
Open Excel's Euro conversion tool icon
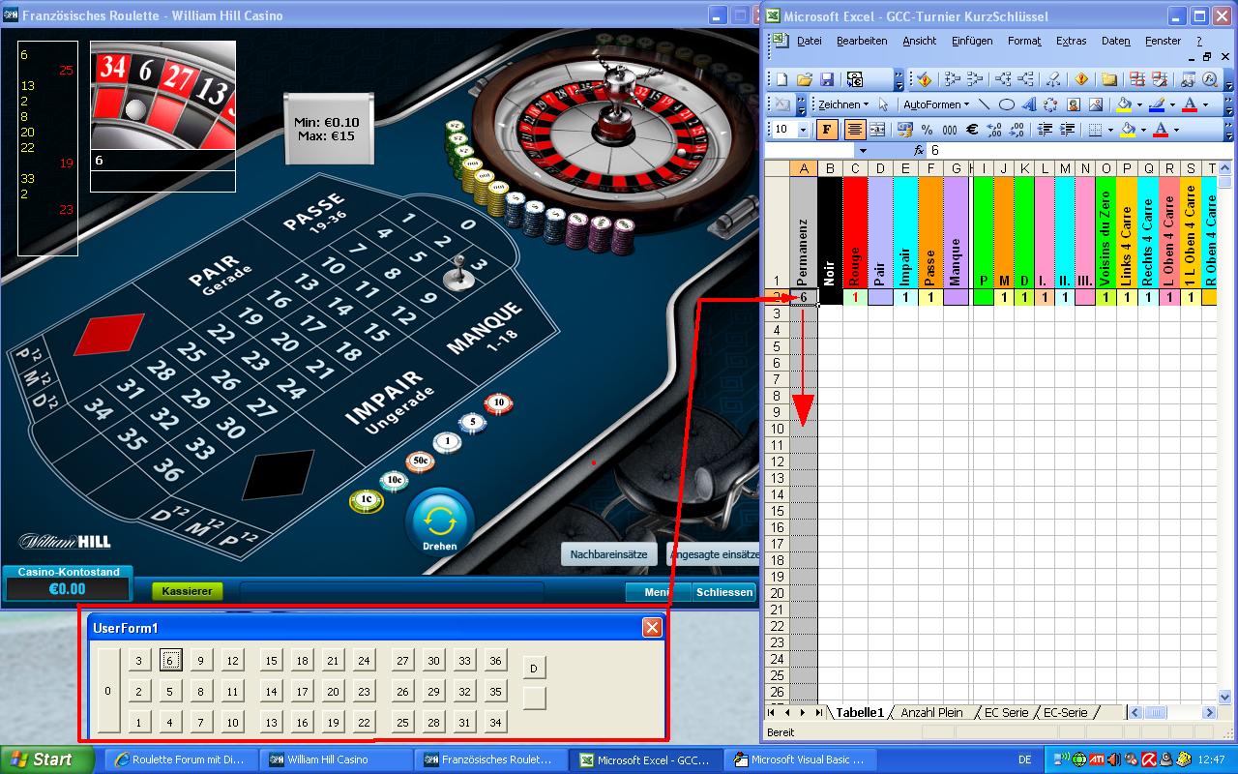pyautogui.click(x=855, y=79)
